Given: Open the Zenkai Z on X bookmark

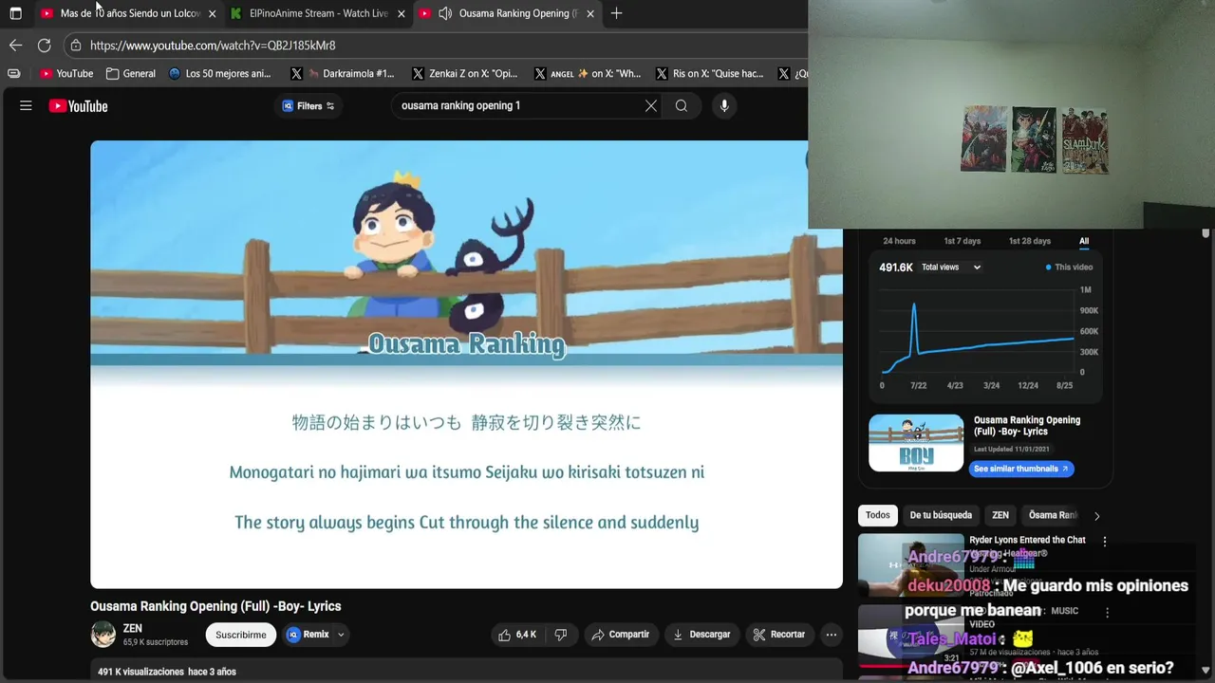Looking at the screenshot, I should tap(465, 73).
